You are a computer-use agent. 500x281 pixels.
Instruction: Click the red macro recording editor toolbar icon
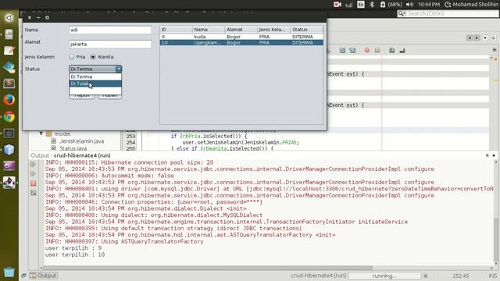click(367, 50)
